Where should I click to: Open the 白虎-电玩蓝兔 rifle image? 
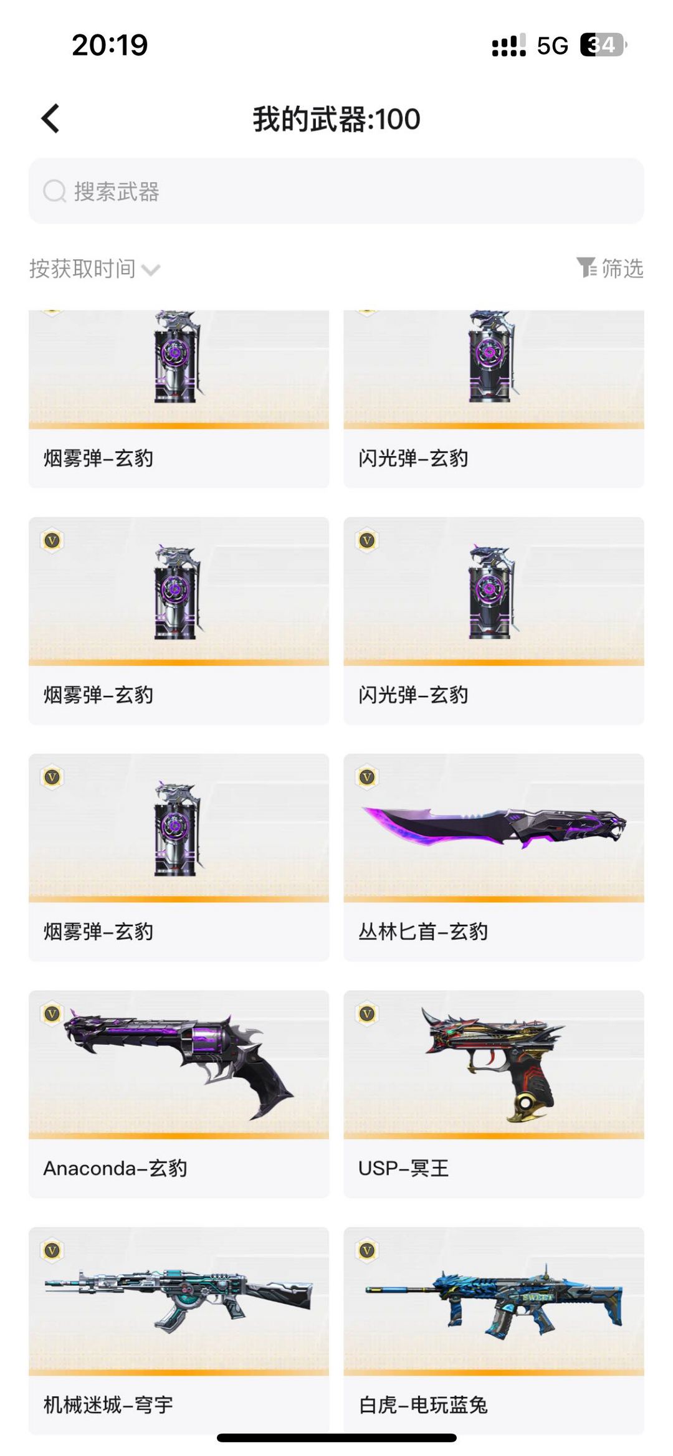494,1300
